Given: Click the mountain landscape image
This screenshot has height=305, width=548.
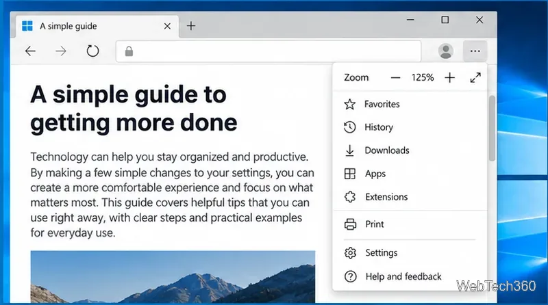Looking at the screenshot, I should 173,276.
